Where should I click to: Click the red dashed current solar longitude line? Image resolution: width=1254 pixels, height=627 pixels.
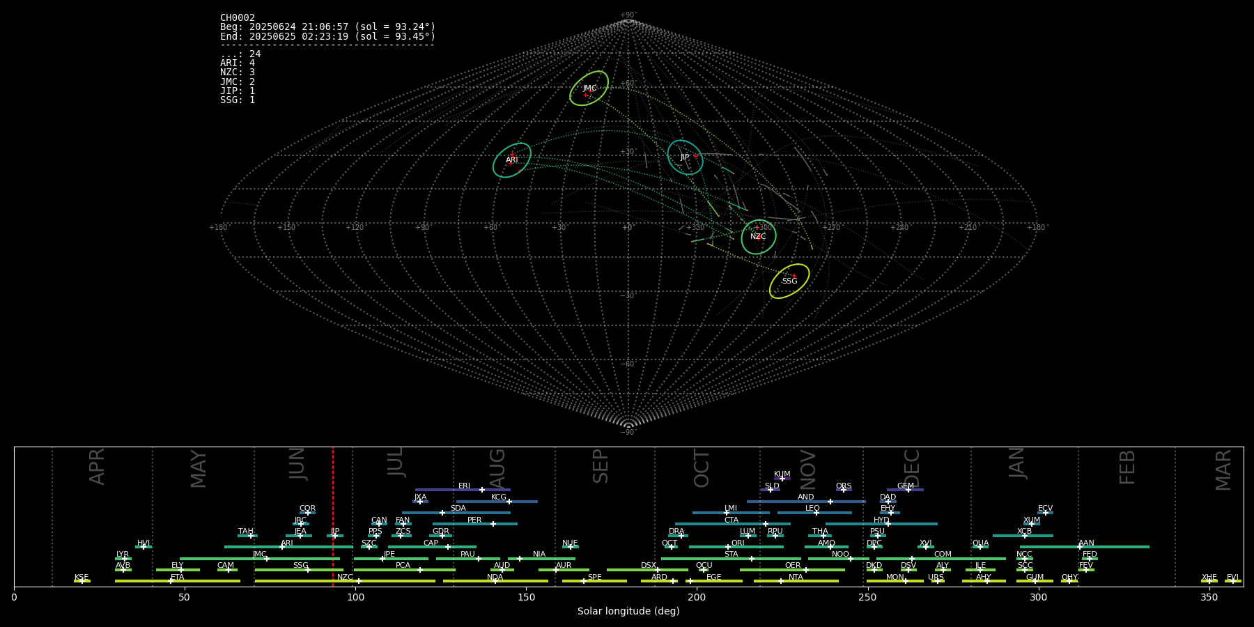pyautogui.click(x=333, y=516)
